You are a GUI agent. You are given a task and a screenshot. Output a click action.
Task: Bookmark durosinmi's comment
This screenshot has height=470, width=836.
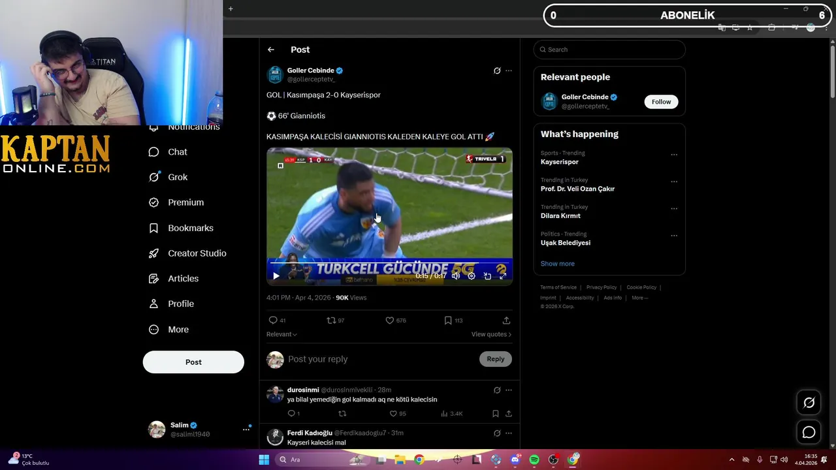[x=496, y=414]
